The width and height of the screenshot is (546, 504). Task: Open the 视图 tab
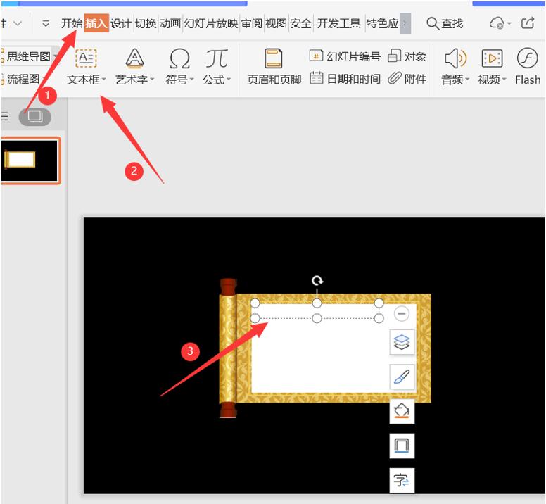pos(276,23)
